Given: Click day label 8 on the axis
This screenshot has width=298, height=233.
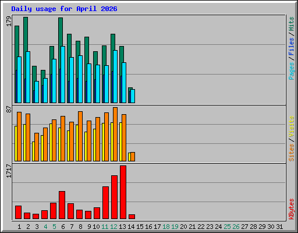Looking at the screenshot, I should (80, 227).
